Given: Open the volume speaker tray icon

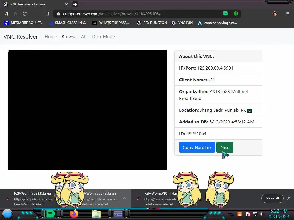Looking at the screenshot, I should (x=262, y=214).
